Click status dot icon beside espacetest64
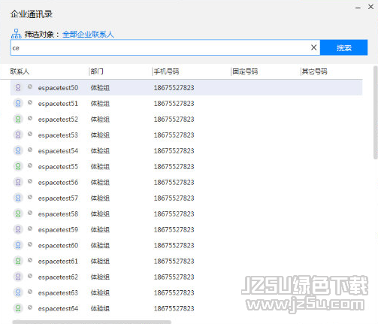This screenshot has width=378, height=324. 30,307
